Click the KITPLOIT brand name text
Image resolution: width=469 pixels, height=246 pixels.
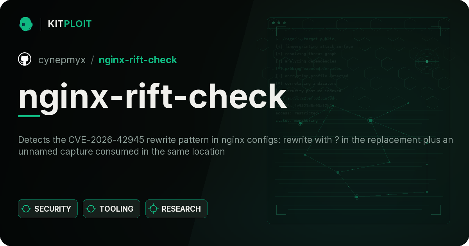pyautogui.click(x=70, y=24)
